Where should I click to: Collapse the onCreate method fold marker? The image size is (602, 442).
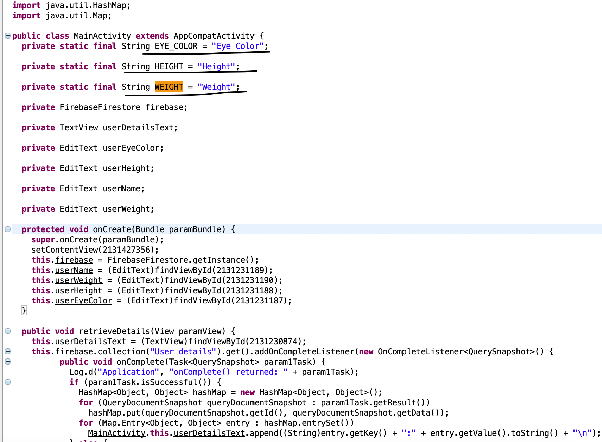(8, 229)
